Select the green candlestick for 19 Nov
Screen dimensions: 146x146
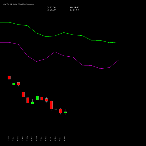tap(14, 84)
